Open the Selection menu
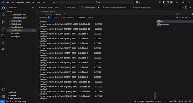The image size is (193, 103). (20, 3)
